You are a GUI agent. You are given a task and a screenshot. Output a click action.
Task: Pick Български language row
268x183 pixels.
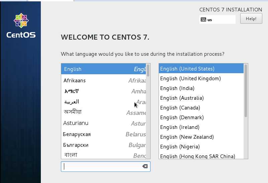coord(104,145)
